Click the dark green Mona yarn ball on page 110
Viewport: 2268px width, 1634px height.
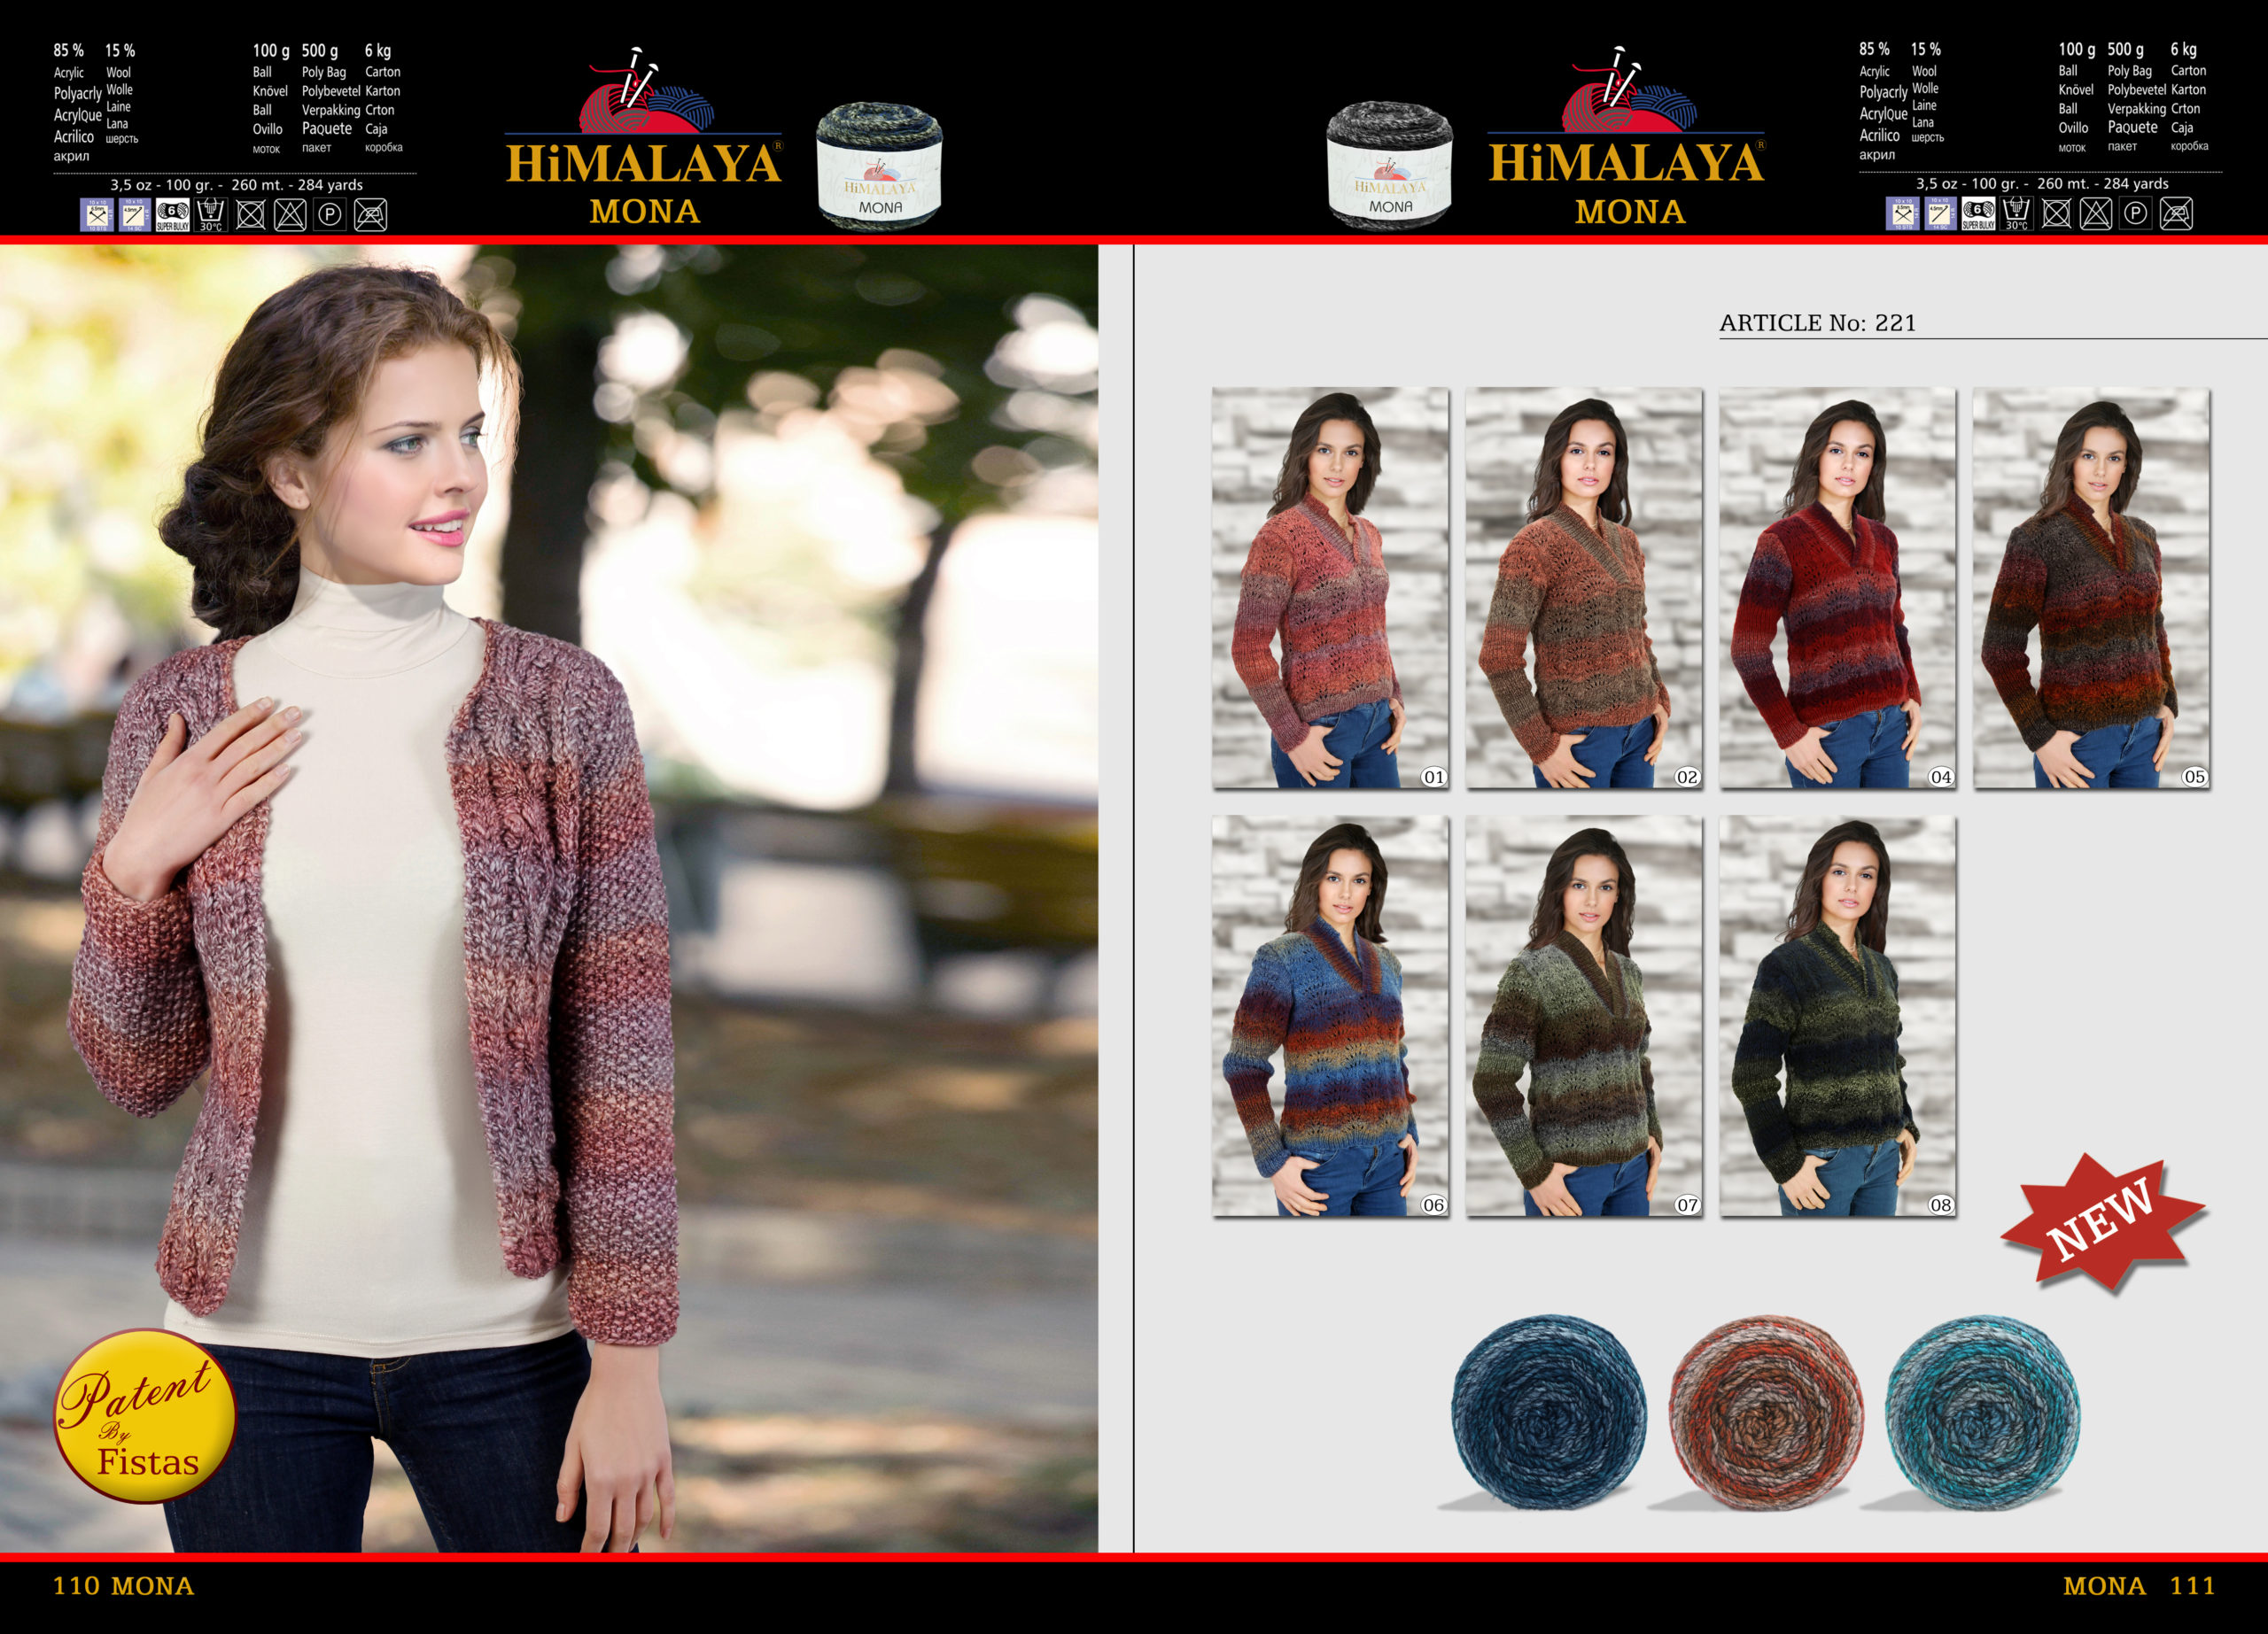[880, 166]
